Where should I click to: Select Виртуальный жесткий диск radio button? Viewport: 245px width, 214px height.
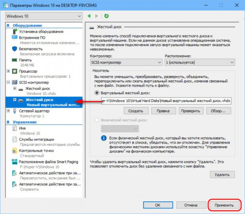click(x=97, y=92)
